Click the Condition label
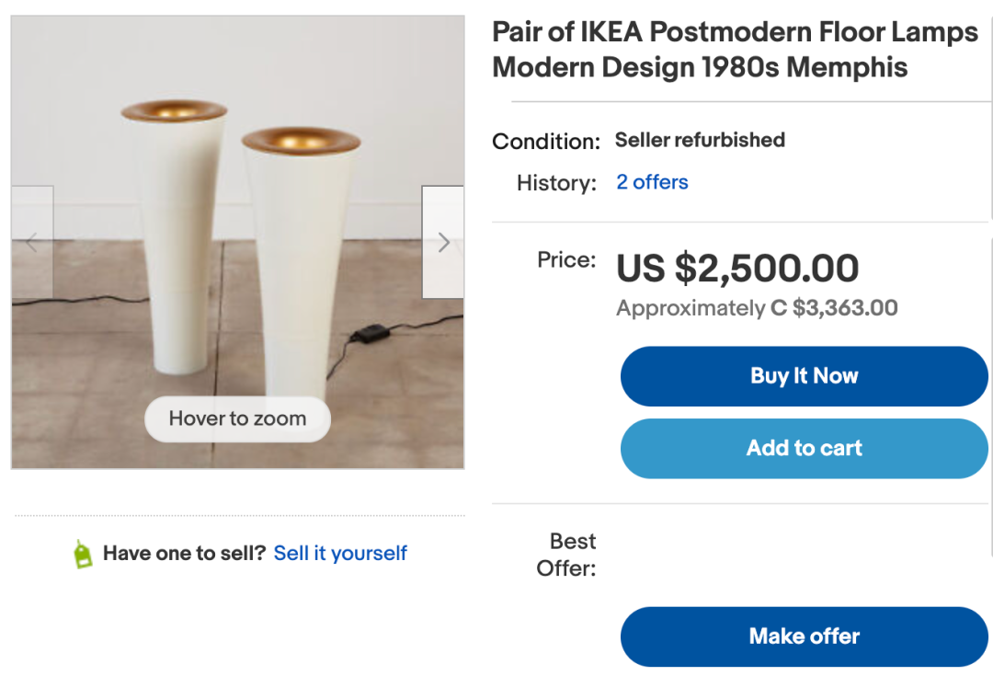Viewport: 993px width, 676px height. click(x=545, y=142)
